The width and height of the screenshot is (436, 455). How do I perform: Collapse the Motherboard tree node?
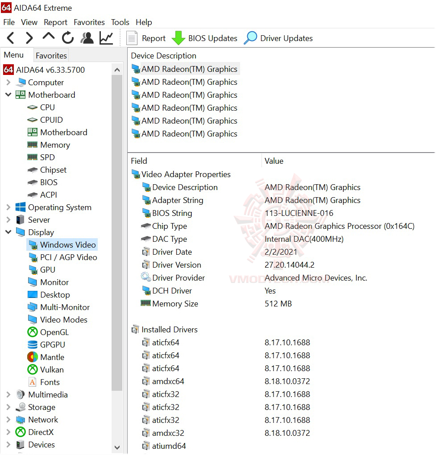(8, 95)
